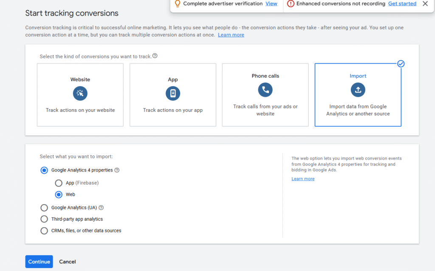This screenshot has height=271, width=435.
Task: Open help icon next to Google Analytics 4 properties
Action: [117, 170]
